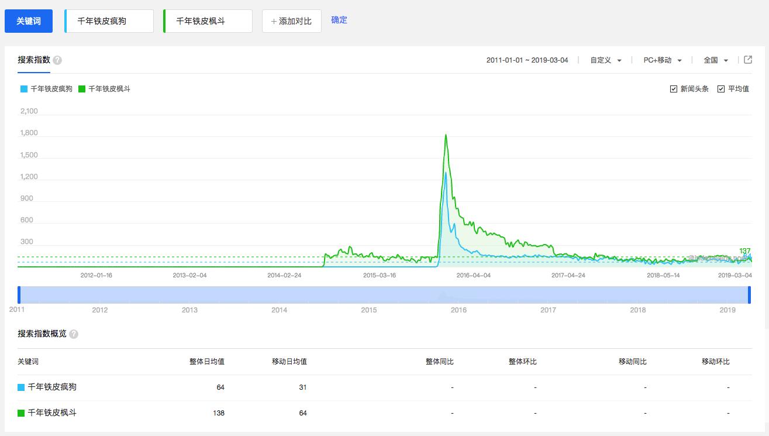Click the blue 关键词 menu button
The image size is (769, 436).
28,20
